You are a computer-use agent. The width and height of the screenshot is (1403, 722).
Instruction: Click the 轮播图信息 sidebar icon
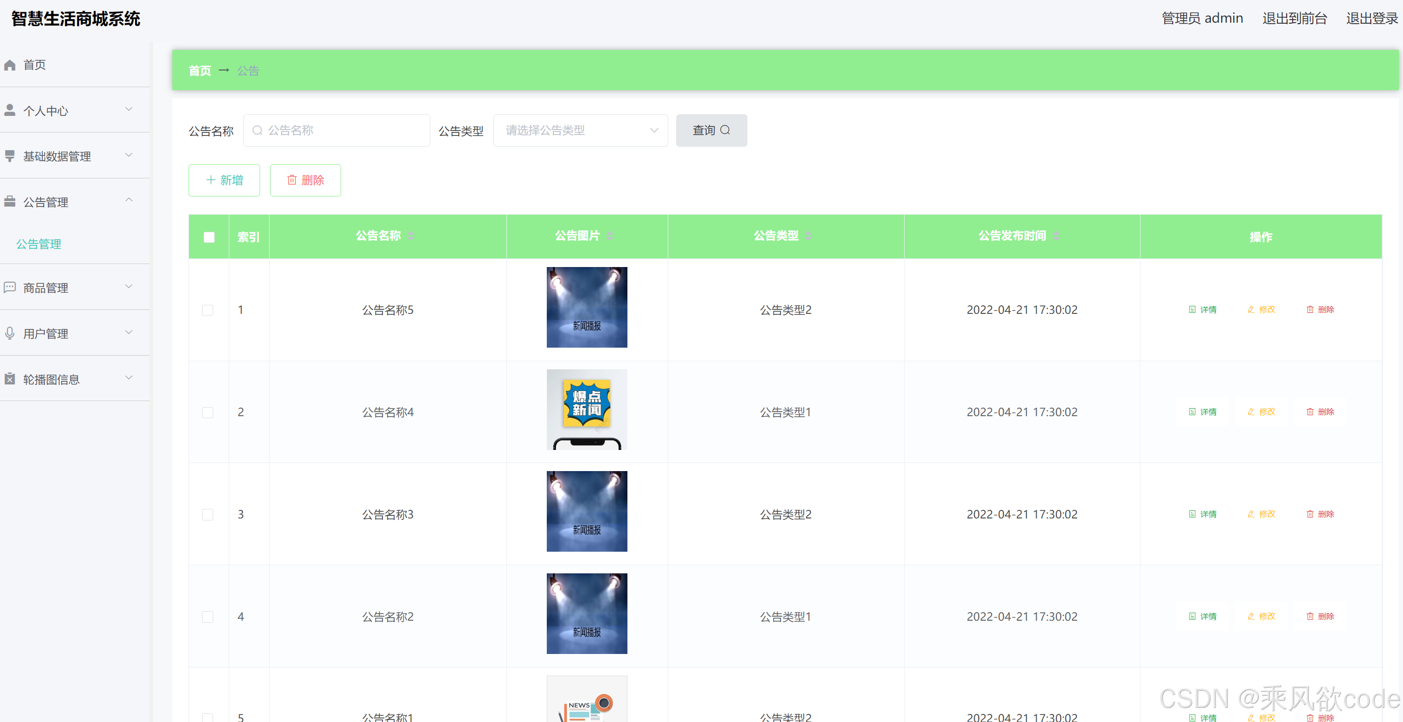(10, 379)
